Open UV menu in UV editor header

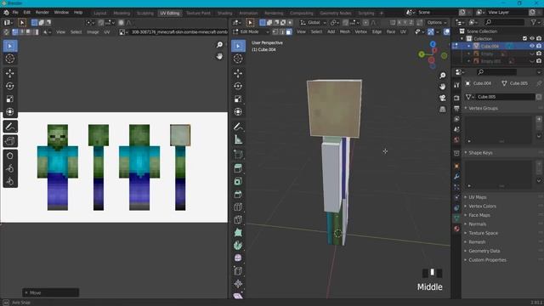(x=107, y=32)
